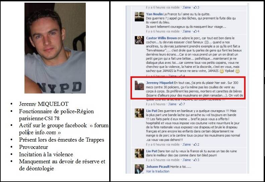Click the Johann Picault name link
This screenshot has width=265, height=182.
[x=158, y=167]
